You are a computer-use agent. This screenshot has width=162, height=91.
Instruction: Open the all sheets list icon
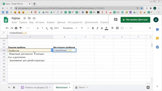pos(14,87)
